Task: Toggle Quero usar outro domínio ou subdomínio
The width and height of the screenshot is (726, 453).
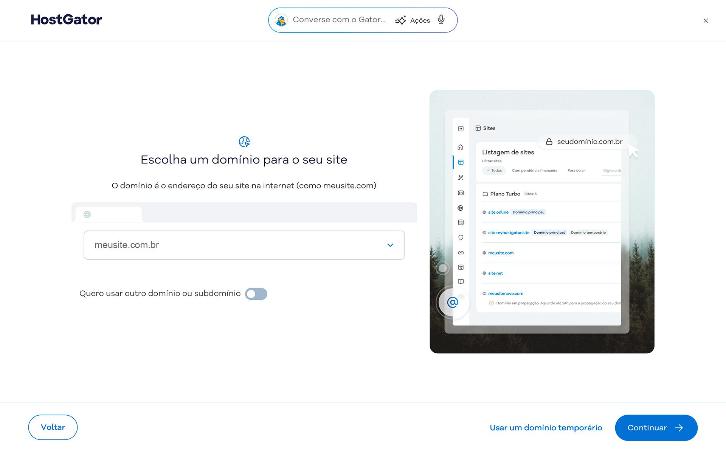Action: pos(256,294)
